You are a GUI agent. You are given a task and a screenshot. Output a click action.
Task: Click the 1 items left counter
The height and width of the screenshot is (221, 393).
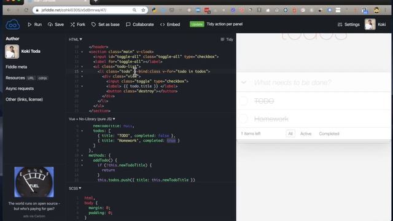pos(251,134)
